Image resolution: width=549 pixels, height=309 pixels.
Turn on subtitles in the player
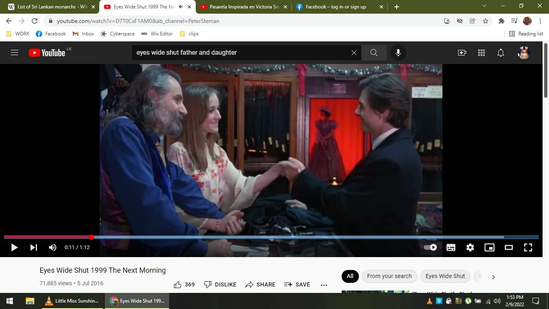(451, 247)
